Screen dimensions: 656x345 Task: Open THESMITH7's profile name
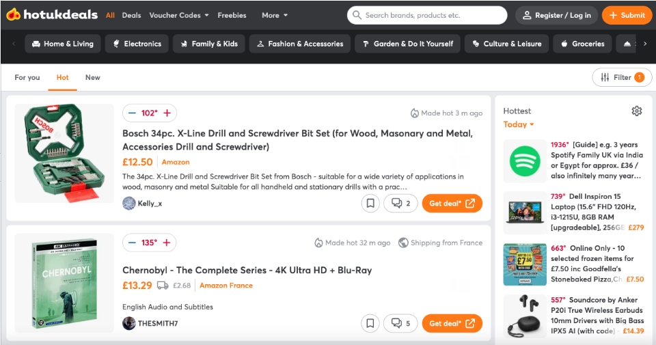click(158, 323)
